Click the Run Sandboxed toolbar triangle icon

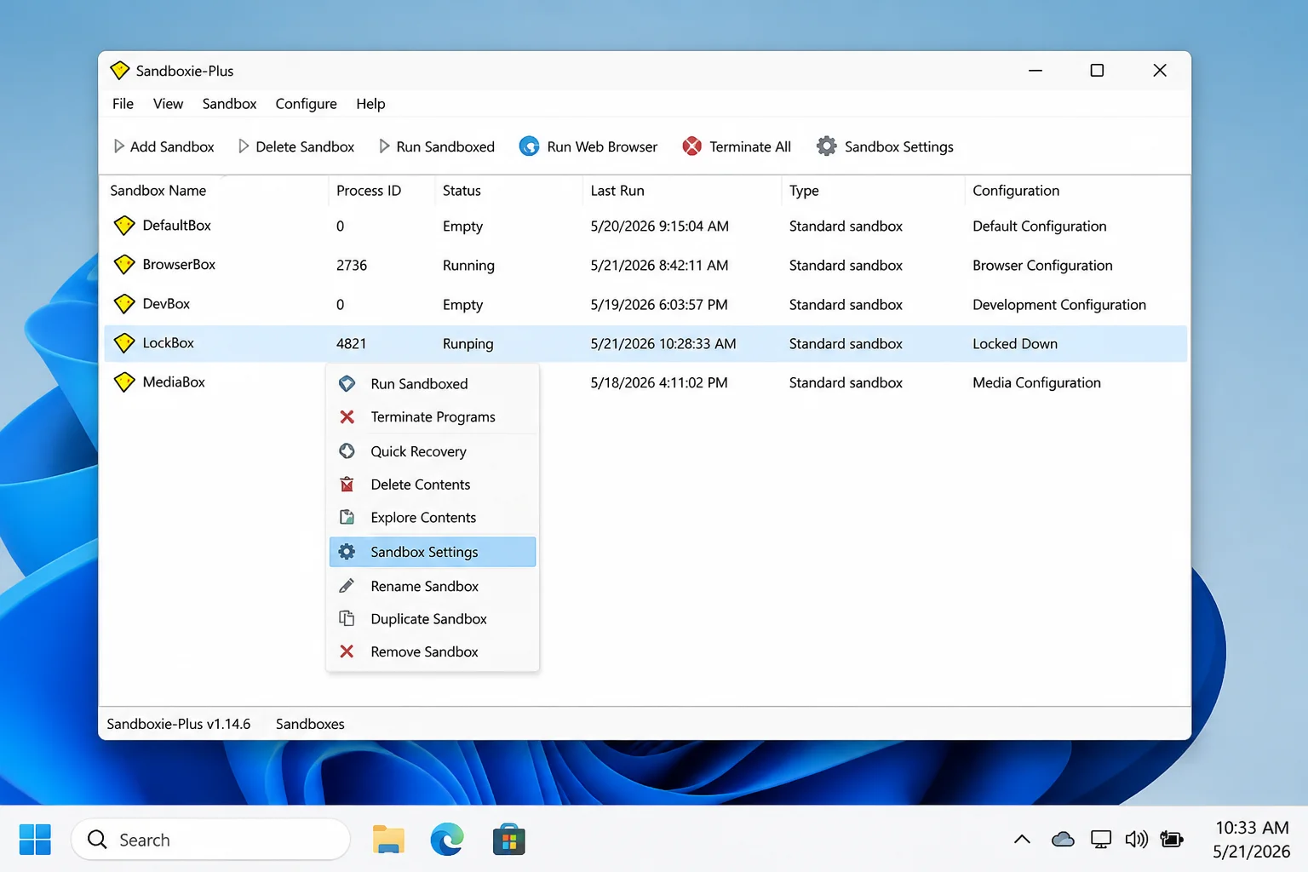coord(384,146)
